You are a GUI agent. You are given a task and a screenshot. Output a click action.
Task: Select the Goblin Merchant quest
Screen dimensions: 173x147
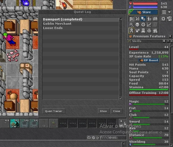point(81,24)
